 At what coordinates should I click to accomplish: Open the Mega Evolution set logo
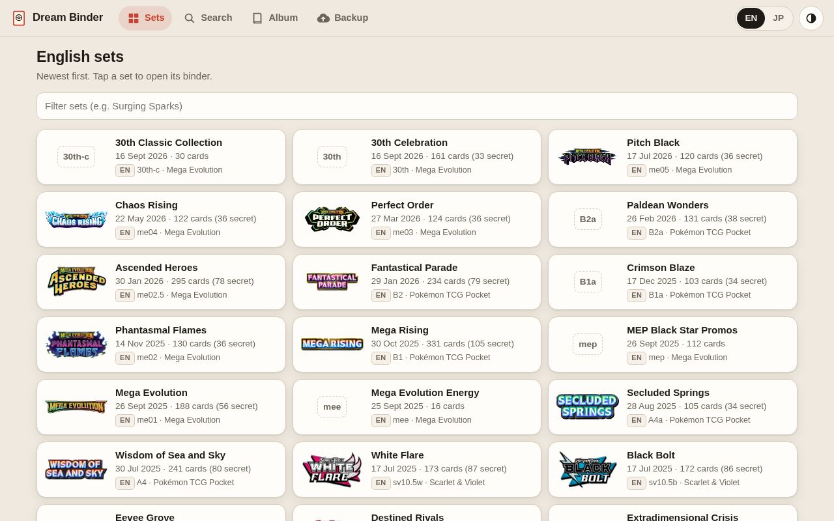[76, 407]
